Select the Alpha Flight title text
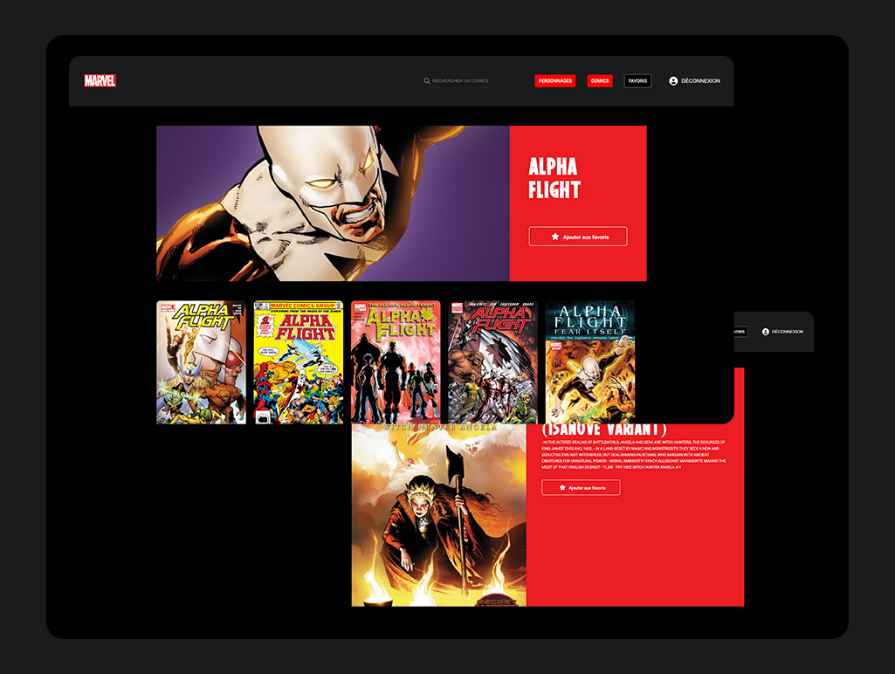Viewport: 895px width, 674px height. coord(554,178)
